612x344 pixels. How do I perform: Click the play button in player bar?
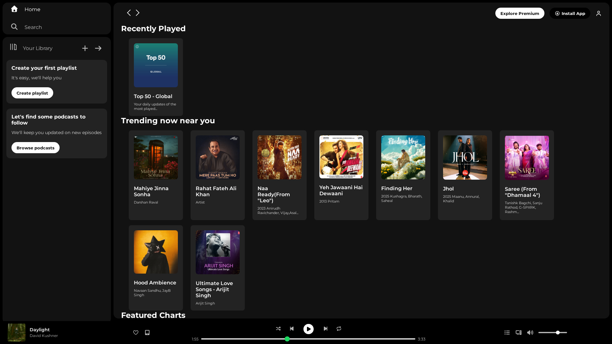click(309, 329)
